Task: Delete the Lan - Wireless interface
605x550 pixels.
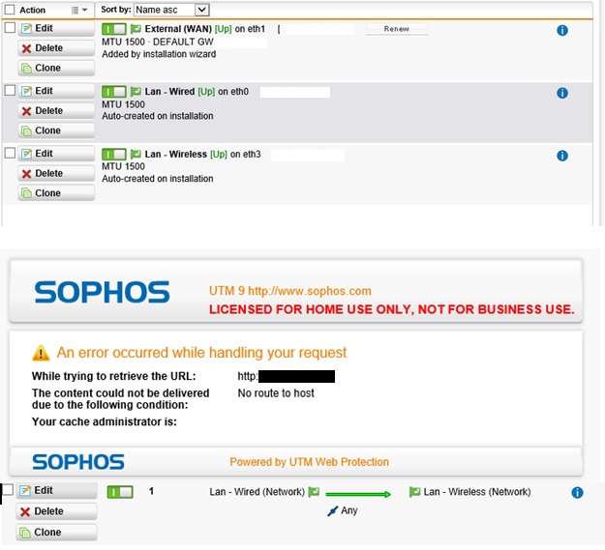Action: click(x=56, y=174)
